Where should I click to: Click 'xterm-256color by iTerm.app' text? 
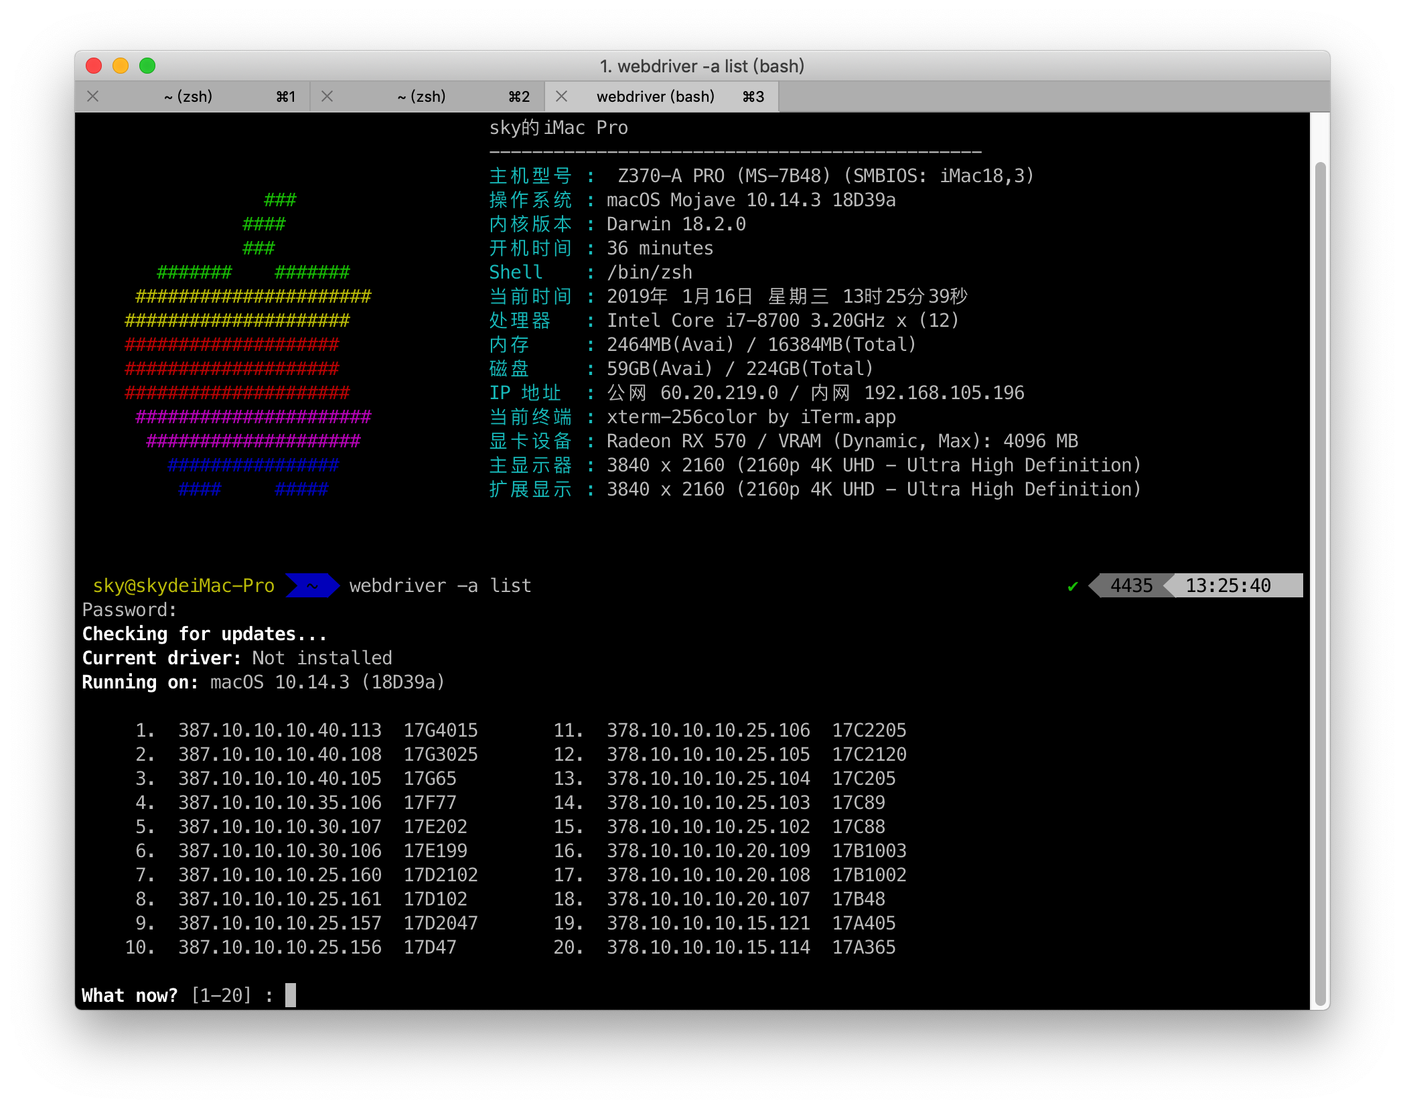pyautogui.click(x=751, y=417)
